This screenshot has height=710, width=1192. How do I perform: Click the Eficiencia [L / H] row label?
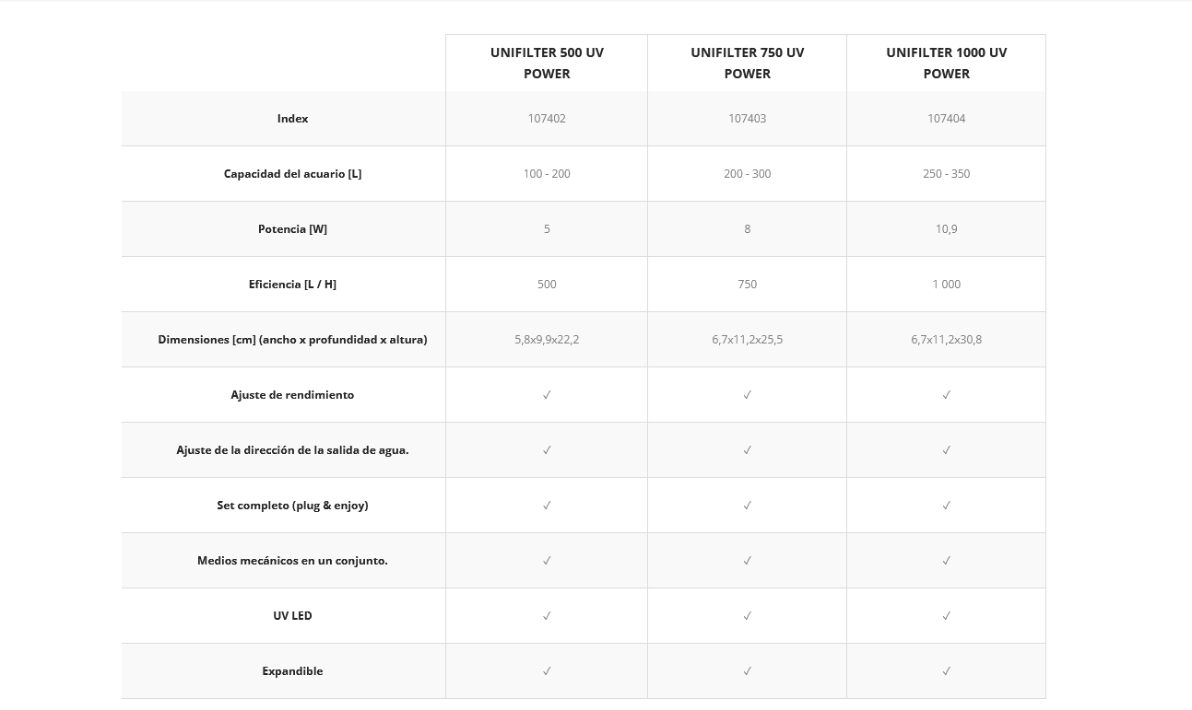coord(292,285)
